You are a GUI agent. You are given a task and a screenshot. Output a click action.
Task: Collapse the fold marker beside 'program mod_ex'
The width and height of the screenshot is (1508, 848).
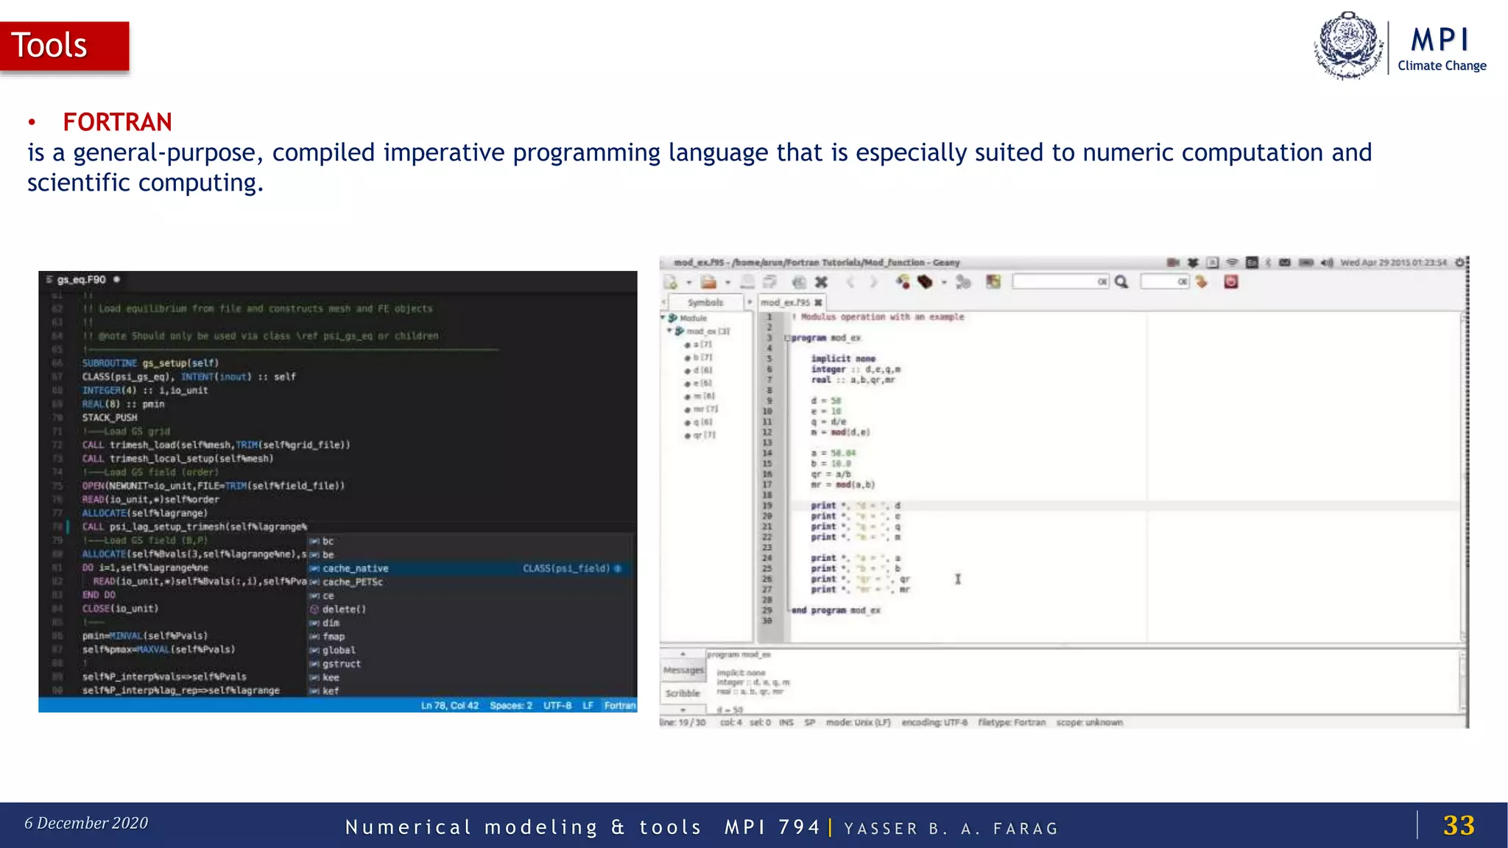(x=786, y=339)
